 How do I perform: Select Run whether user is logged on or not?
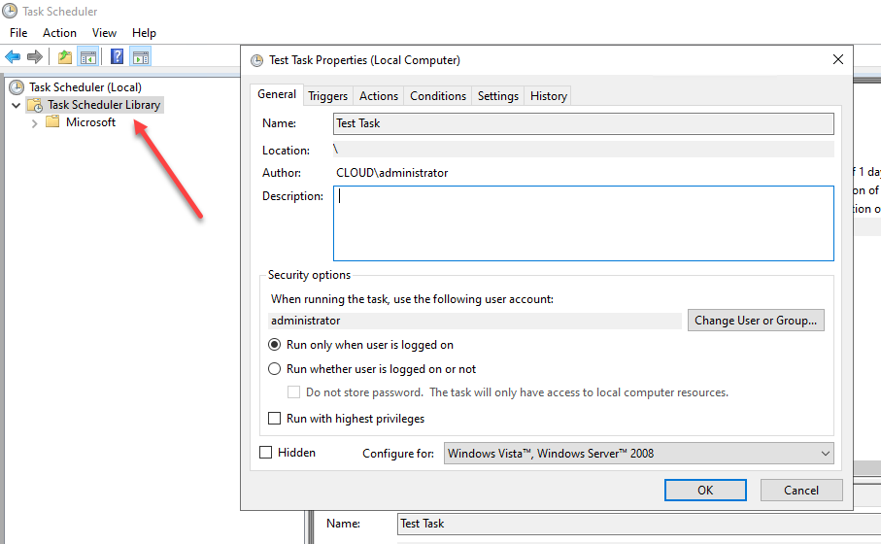274,369
